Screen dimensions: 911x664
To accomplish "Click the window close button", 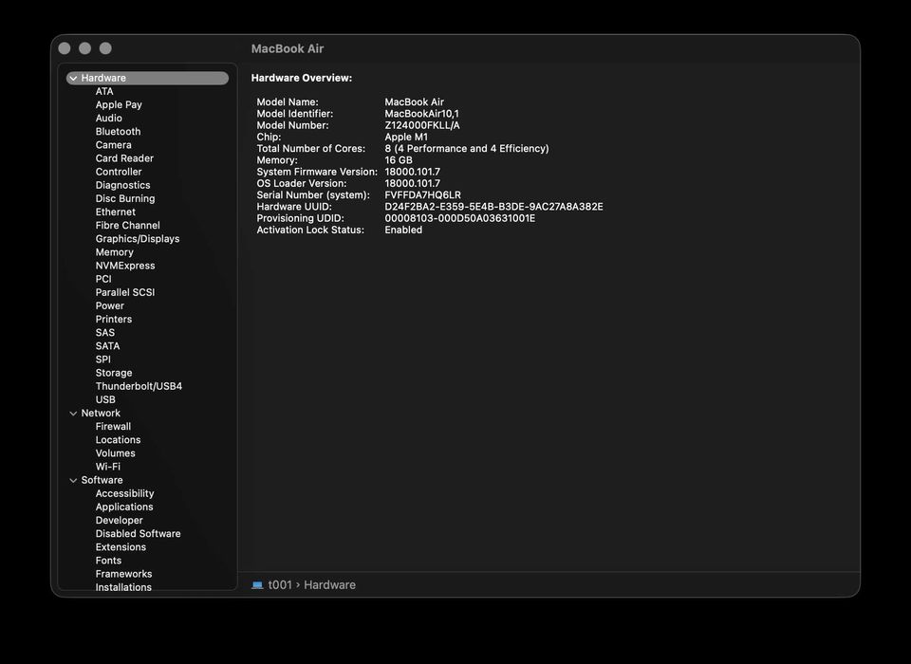I will (65, 48).
